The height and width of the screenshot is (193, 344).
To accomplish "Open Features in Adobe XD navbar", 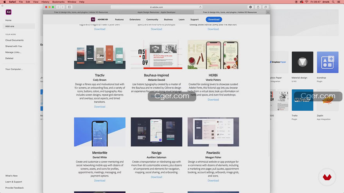I will (119, 19).
